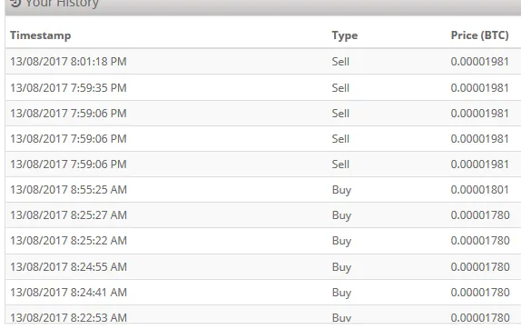The width and height of the screenshot is (521, 329).
Task: Click the 8:24:55 AM timestamp
Action: [x=68, y=267]
